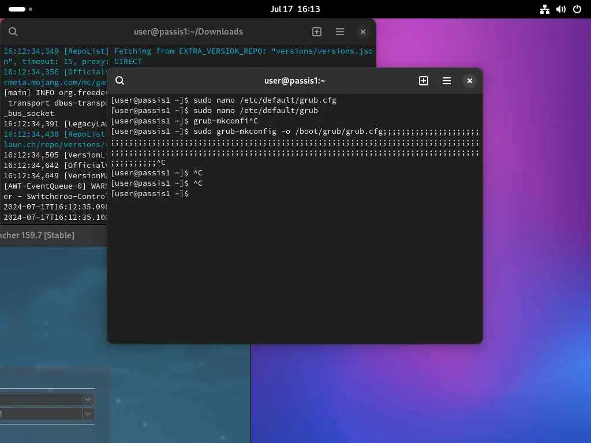591x443 pixels.
Task: Open the clock showing Jul 17 16:13
Action: pyautogui.click(x=295, y=9)
